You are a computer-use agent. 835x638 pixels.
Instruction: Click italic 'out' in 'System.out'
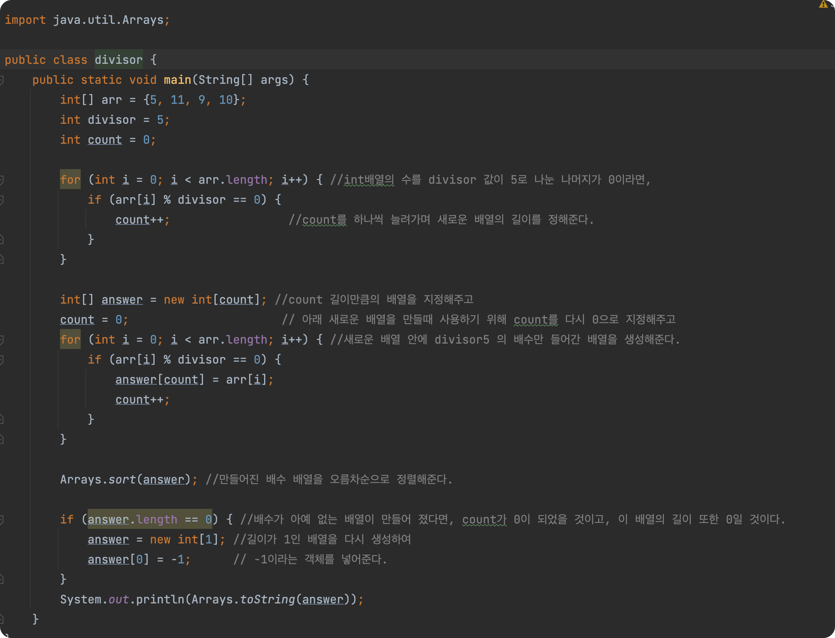[118, 600]
